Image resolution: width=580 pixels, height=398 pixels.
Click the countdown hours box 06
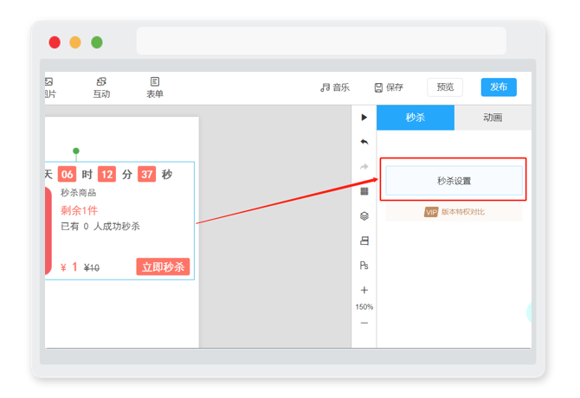tap(67, 174)
